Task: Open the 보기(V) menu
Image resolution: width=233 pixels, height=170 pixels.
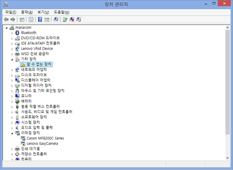Action: (x=43, y=12)
